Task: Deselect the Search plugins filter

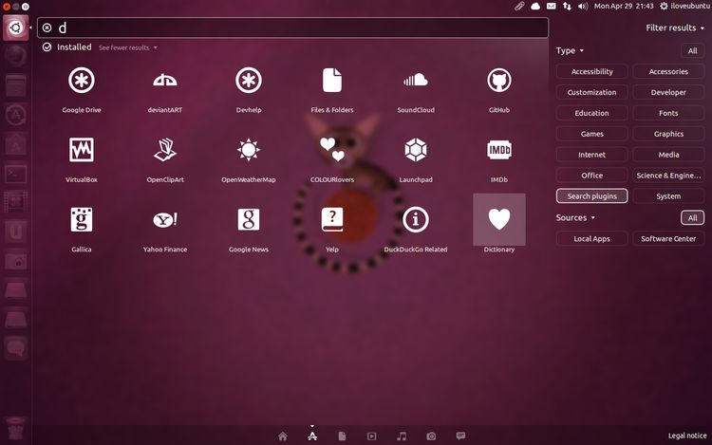Action: coord(591,196)
